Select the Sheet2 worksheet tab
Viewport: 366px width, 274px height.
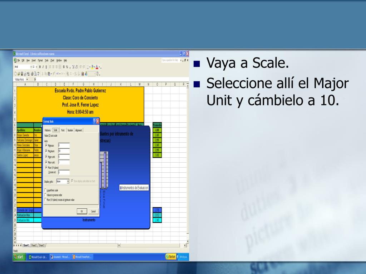34,245
